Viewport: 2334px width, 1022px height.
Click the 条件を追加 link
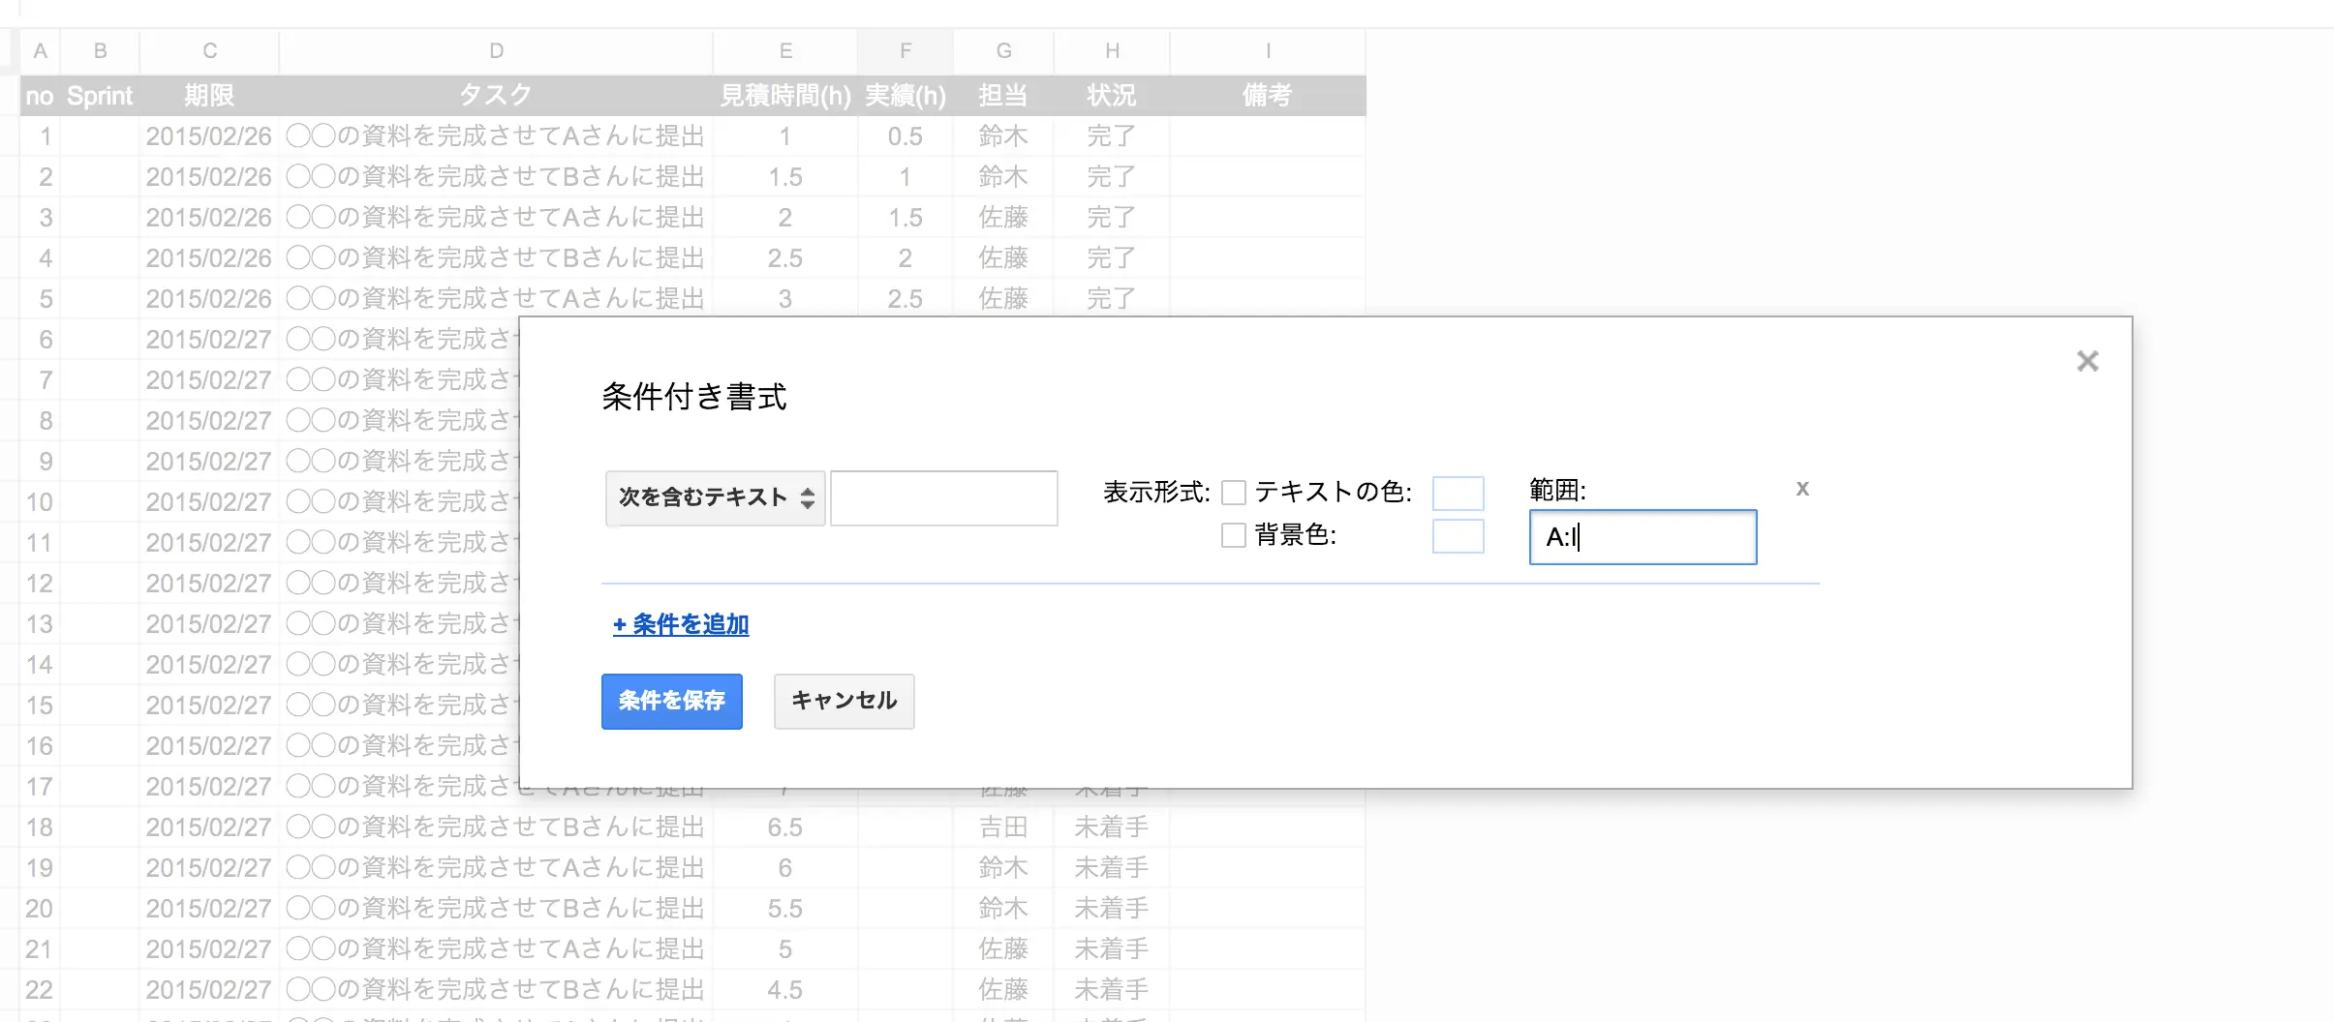pyautogui.click(x=681, y=624)
